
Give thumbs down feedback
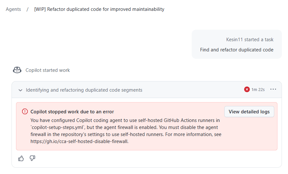pos(32,158)
